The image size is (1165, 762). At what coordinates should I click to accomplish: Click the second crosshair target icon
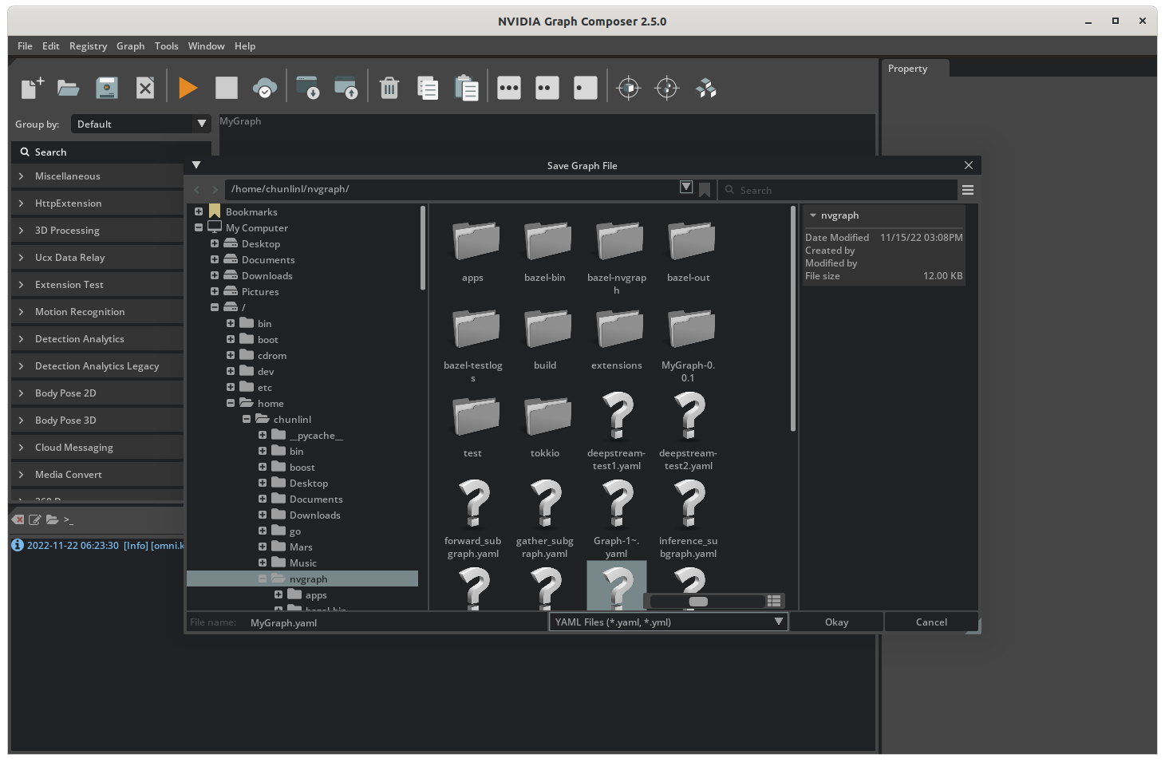point(667,88)
